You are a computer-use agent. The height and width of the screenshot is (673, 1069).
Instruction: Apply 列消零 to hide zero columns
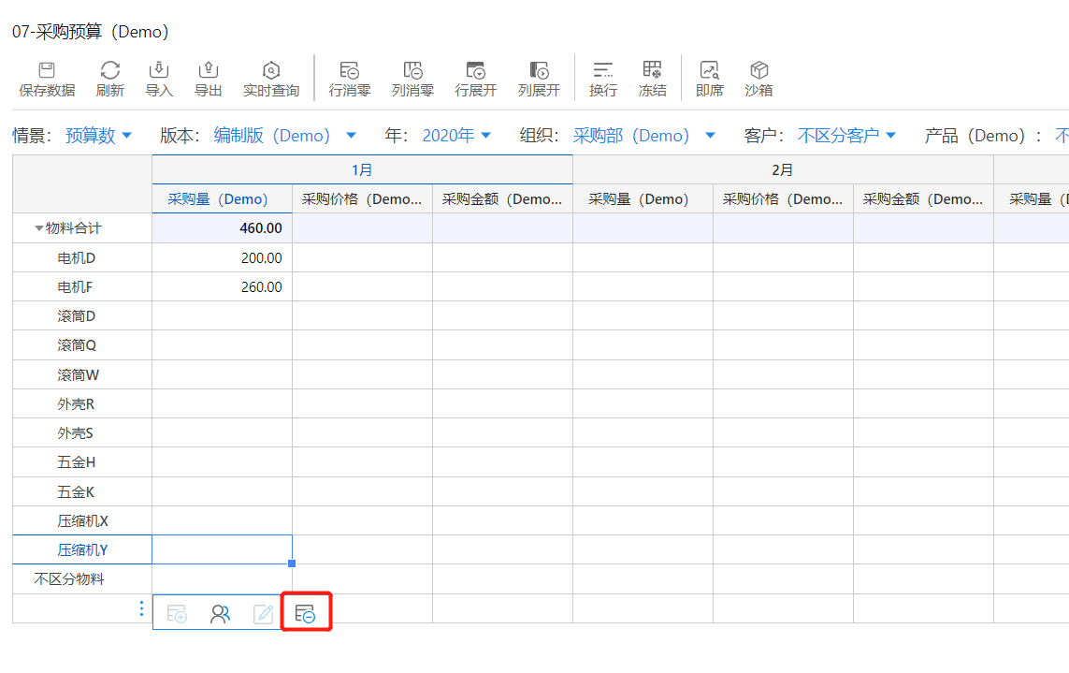(412, 71)
